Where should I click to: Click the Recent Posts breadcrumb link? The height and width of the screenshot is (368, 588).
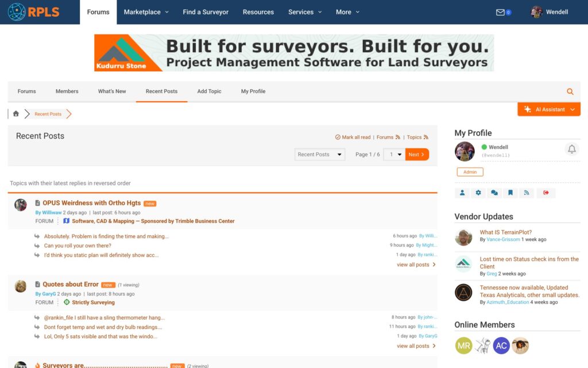coord(48,114)
